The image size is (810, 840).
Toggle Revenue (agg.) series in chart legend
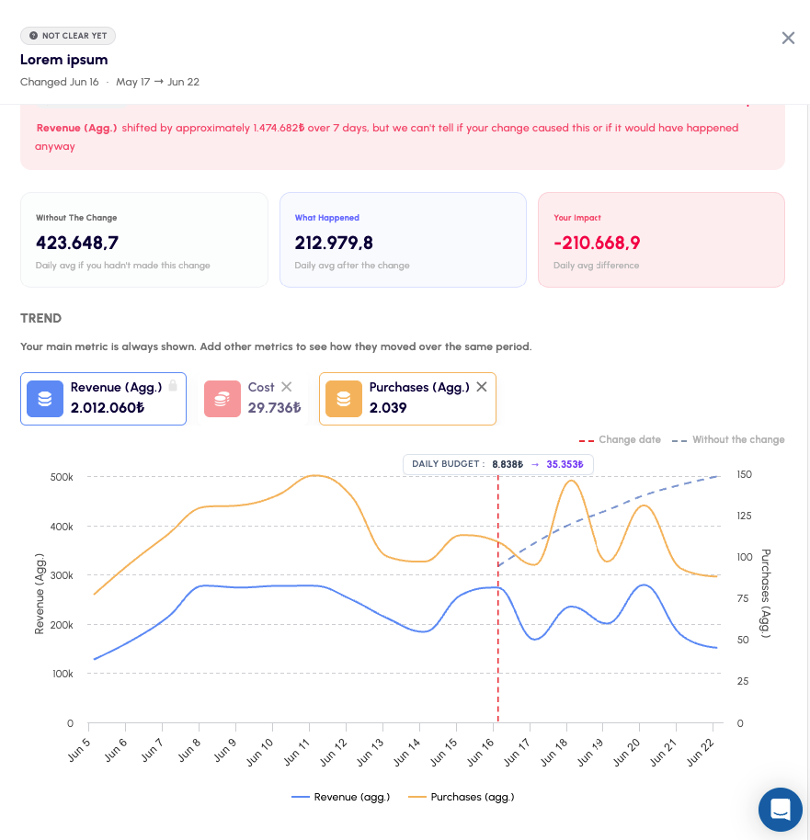[341, 797]
